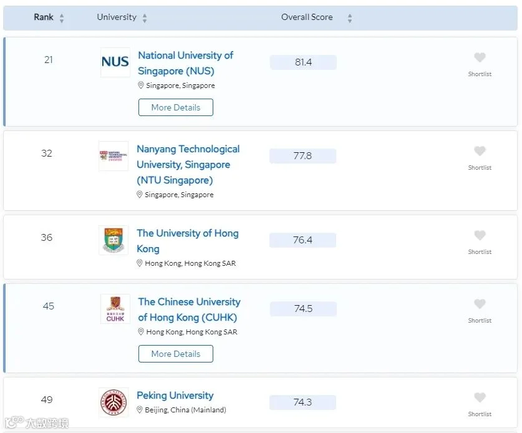
Task: Open National University of Singapore link
Action: click(x=185, y=63)
